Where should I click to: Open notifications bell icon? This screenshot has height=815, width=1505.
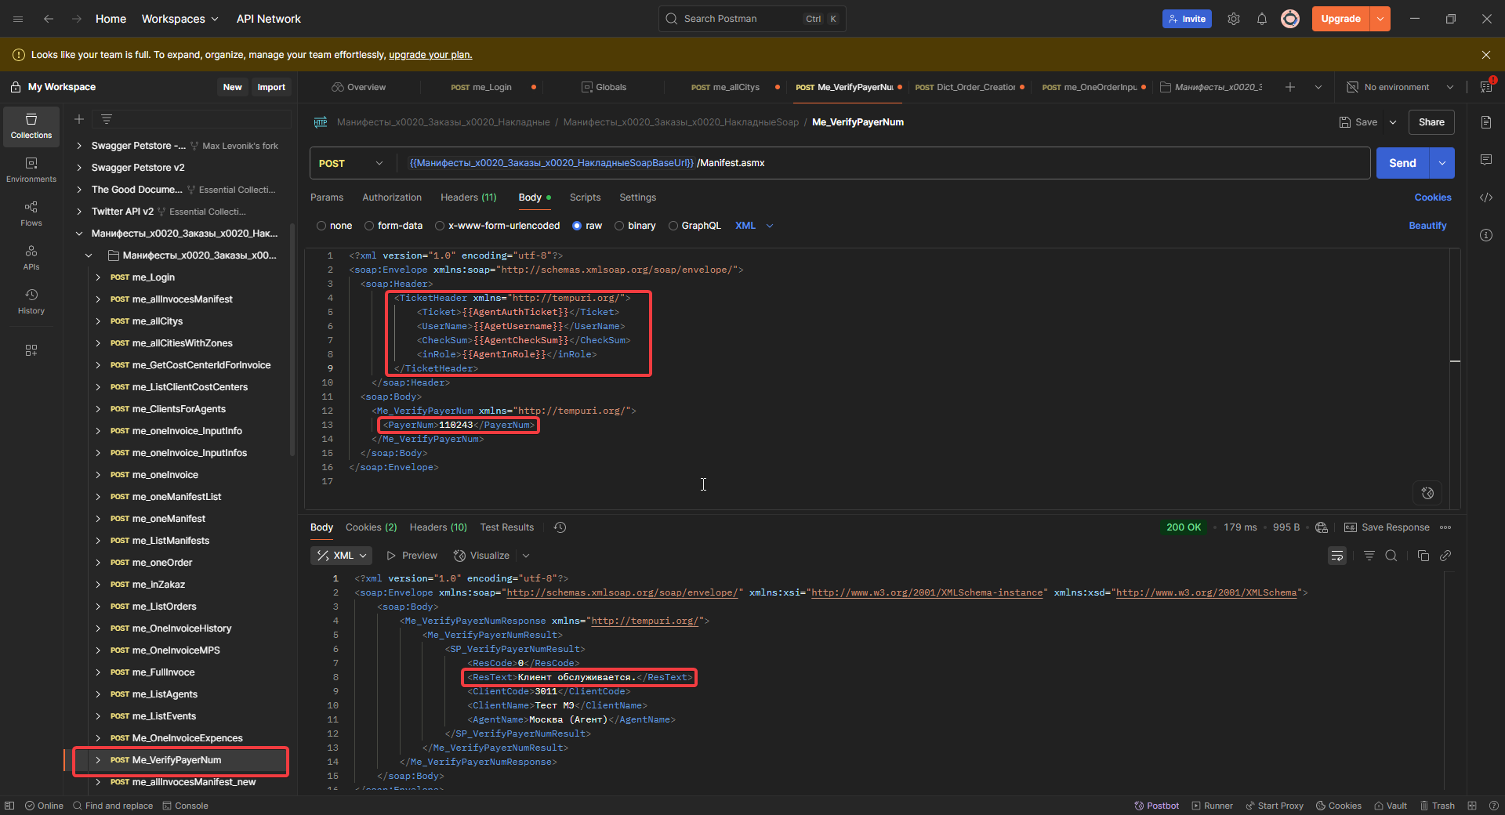tap(1262, 19)
